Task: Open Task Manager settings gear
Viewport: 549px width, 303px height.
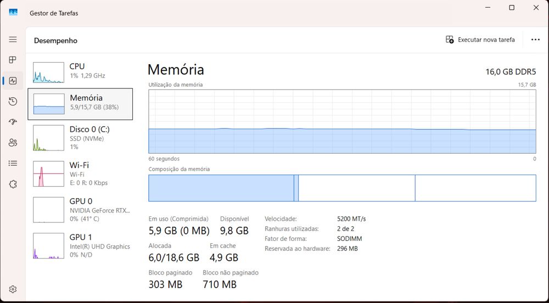Action: 13,289
